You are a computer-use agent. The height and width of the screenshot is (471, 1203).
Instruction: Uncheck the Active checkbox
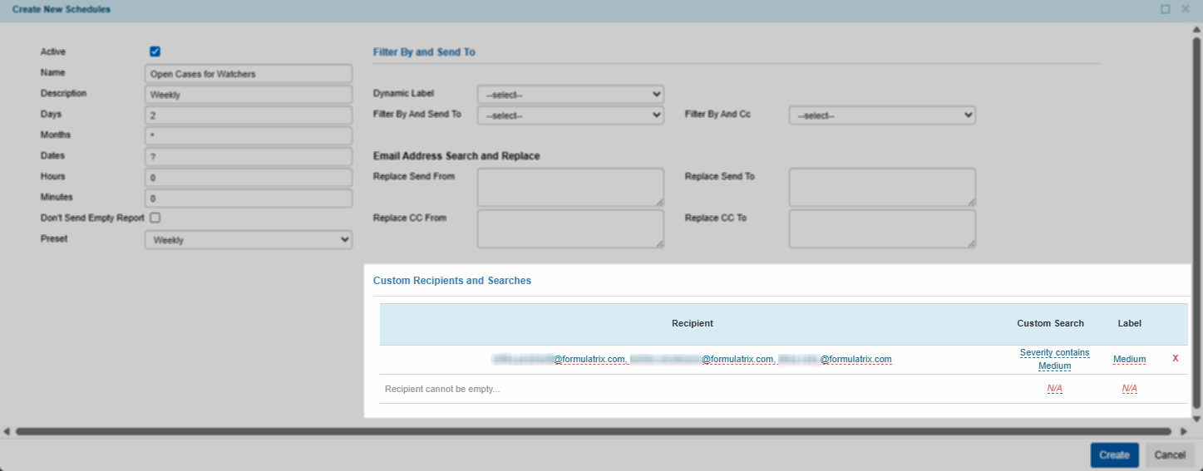pyautogui.click(x=155, y=52)
